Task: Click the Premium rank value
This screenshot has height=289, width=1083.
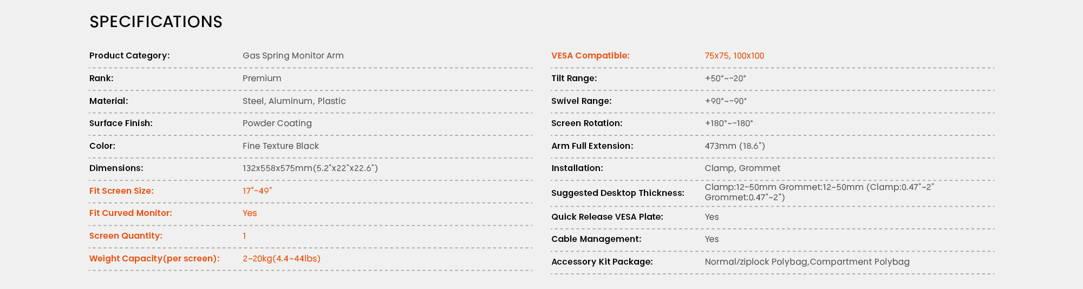Action: coord(262,78)
